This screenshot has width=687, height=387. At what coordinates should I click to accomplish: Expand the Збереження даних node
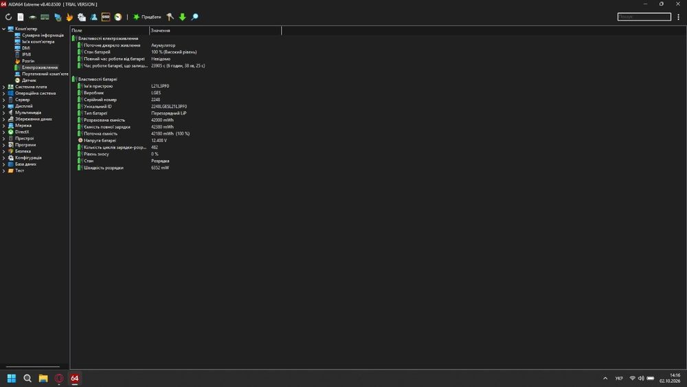[x=4, y=119]
